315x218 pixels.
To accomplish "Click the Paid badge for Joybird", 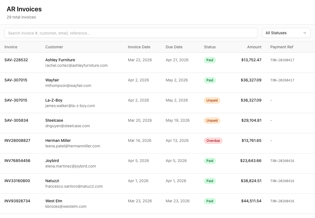I will pos(210,161).
